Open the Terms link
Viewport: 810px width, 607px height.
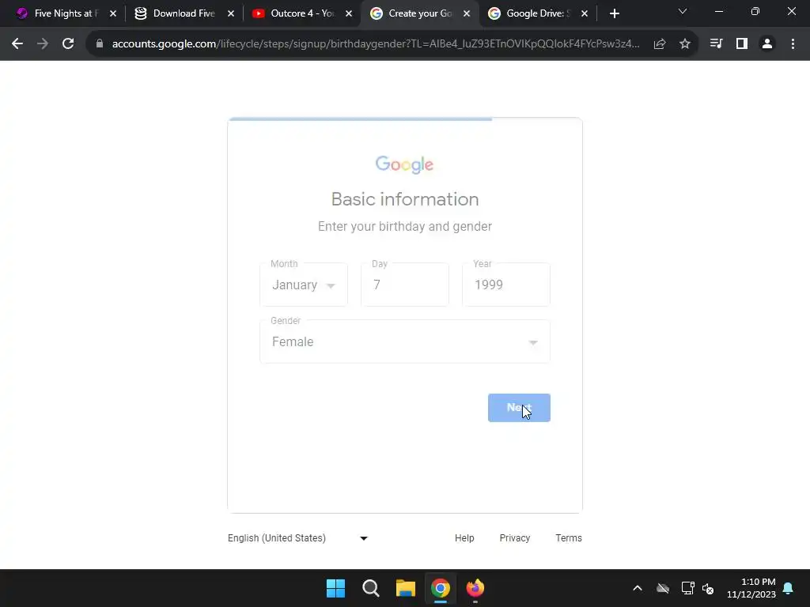click(x=569, y=537)
